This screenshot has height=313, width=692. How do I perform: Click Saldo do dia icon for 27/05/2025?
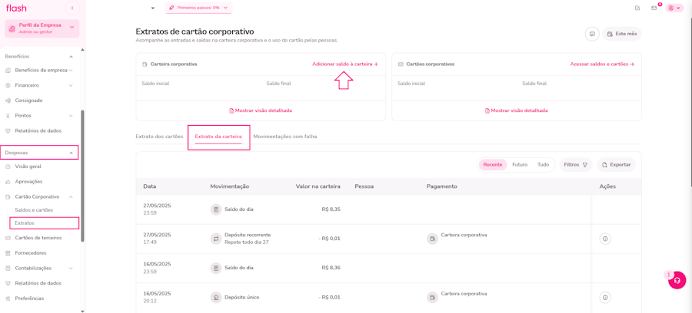click(x=216, y=209)
